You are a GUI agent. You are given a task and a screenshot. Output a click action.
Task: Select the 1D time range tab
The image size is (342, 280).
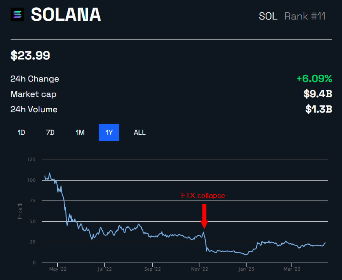[x=21, y=133]
